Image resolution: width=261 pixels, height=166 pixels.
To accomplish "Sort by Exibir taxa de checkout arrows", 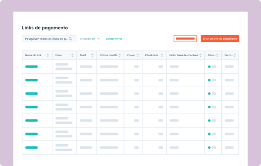I will click(x=200, y=55).
